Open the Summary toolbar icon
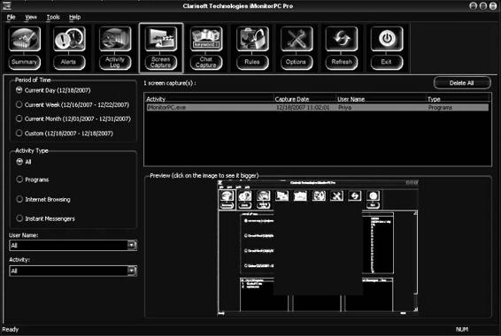The image size is (501, 336). click(25, 39)
